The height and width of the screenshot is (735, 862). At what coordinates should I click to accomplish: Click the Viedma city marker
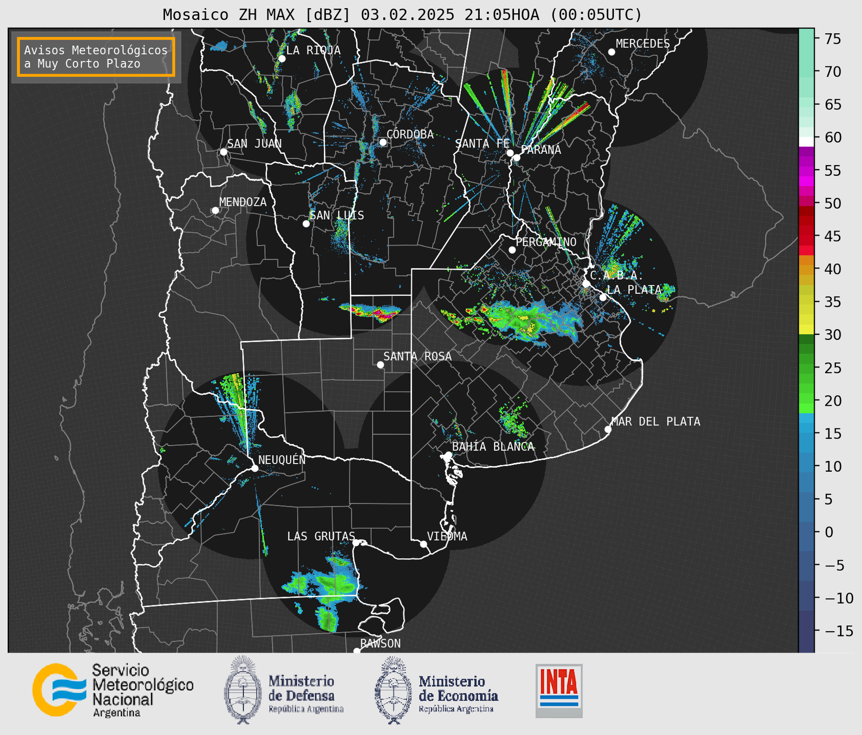point(424,544)
